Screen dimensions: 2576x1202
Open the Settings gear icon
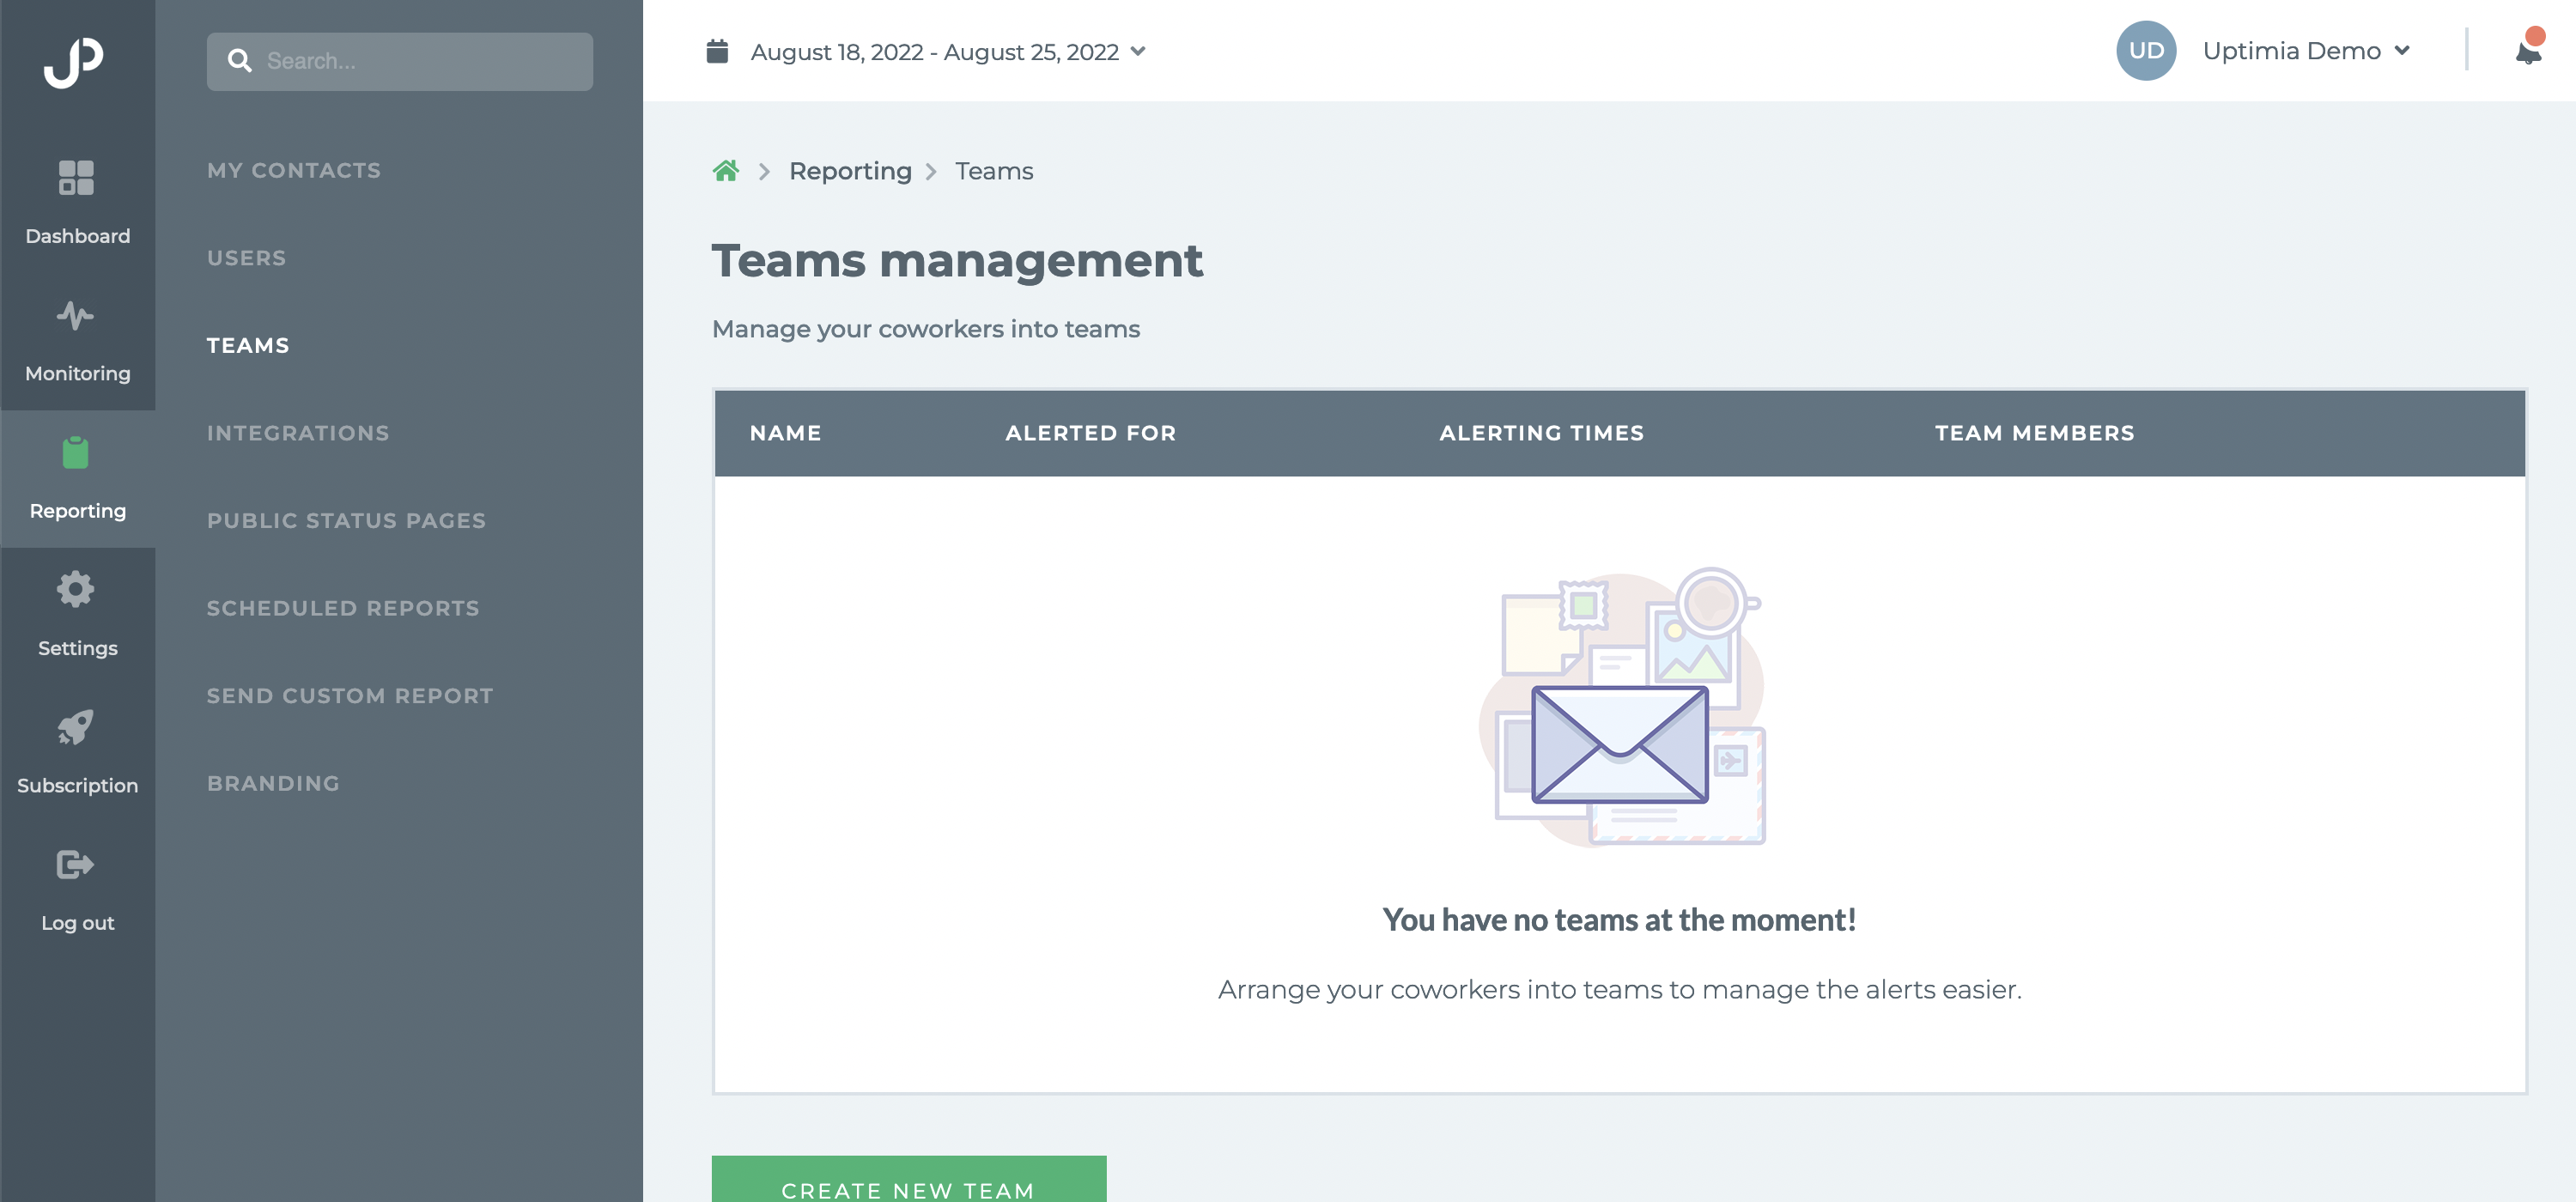tap(76, 589)
